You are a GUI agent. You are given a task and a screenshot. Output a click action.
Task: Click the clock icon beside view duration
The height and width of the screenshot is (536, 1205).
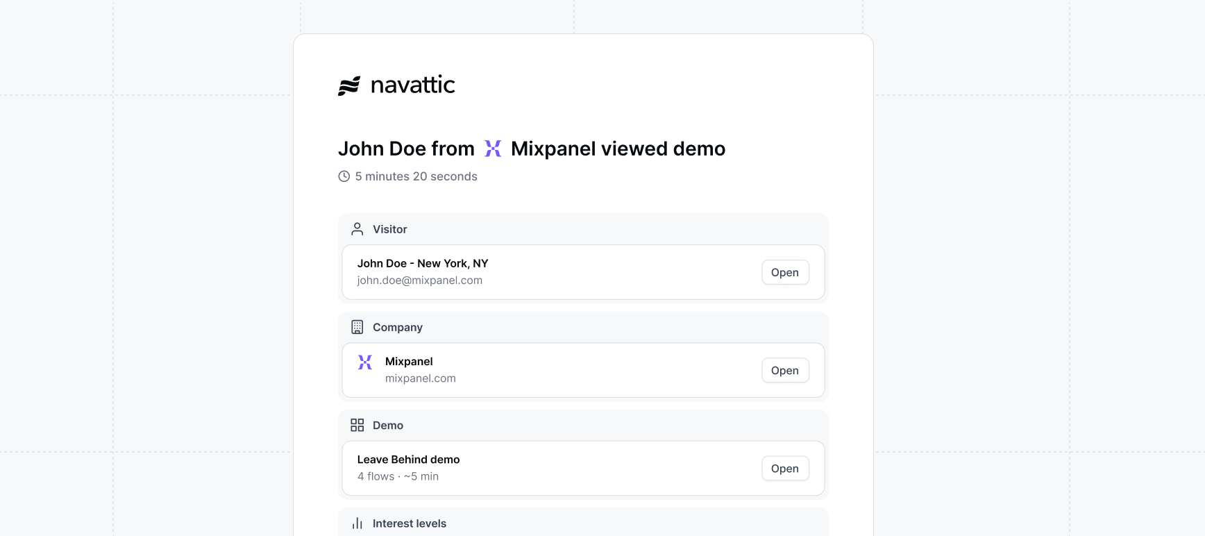tap(344, 176)
